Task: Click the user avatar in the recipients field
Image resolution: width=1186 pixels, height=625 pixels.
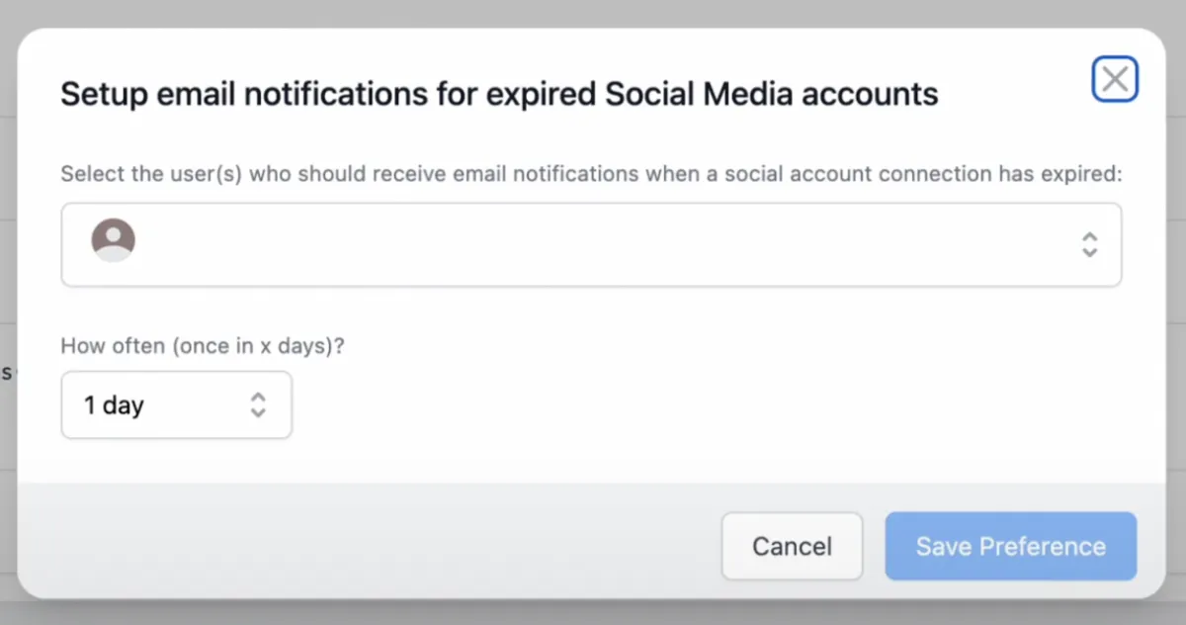Action: coord(114,240)
